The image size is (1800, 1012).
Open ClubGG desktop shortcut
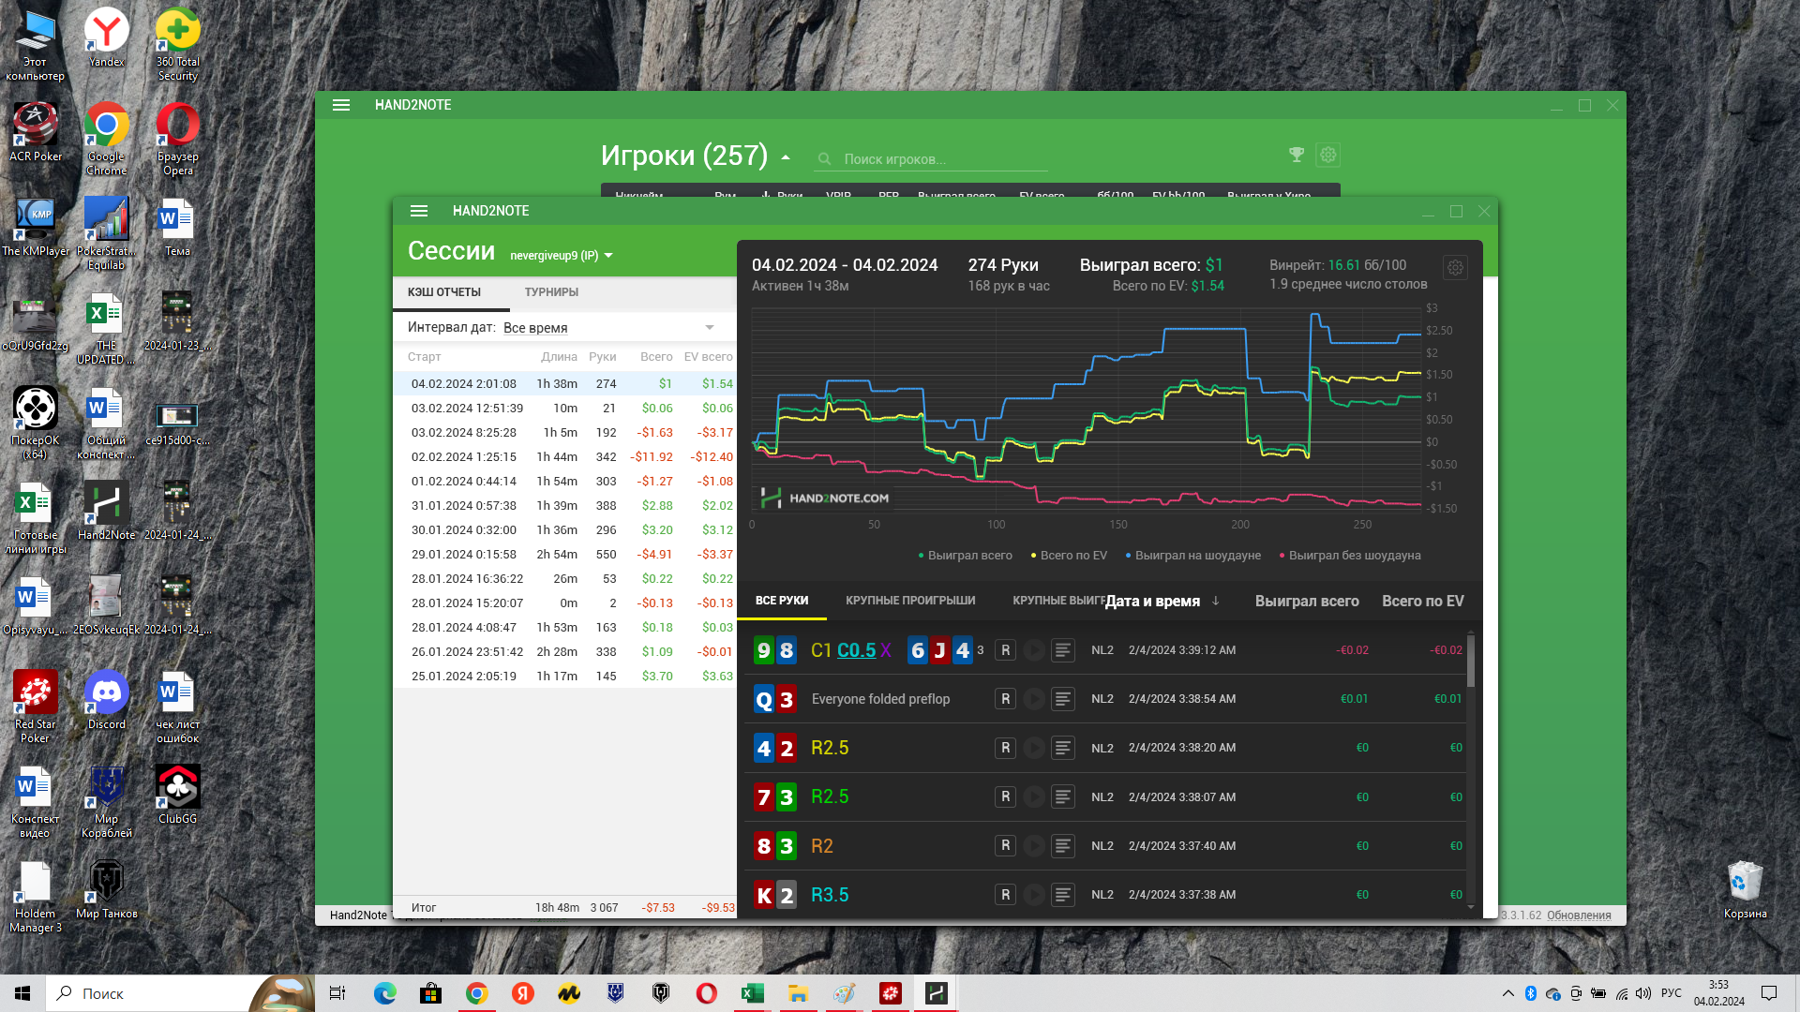[x=177, y=795]
